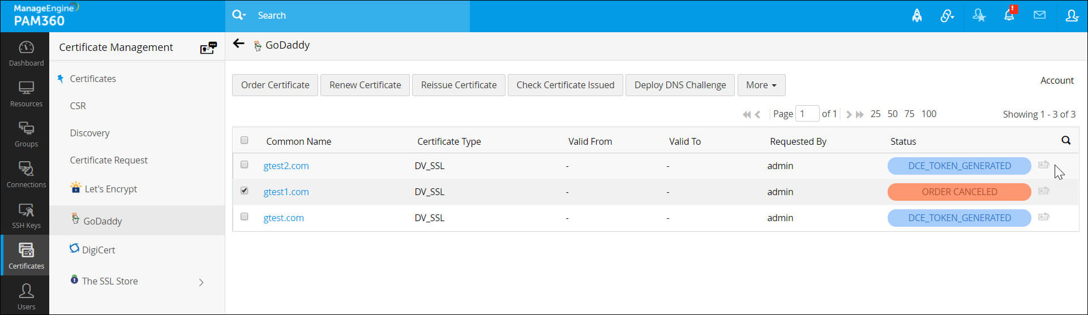
Task: Click the page number input field
Action: point(807,114)
